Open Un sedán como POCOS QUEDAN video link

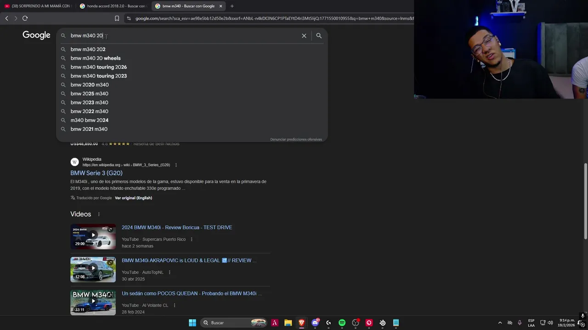(x=192, y=293)
